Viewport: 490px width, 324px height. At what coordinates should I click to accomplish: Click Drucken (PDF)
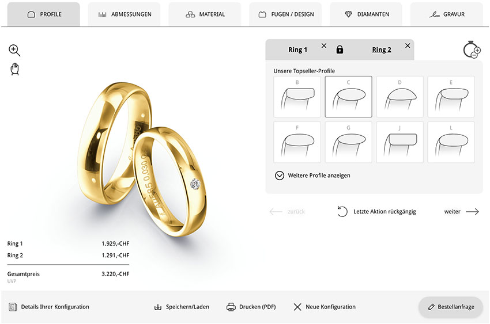[x=251, y=307]
